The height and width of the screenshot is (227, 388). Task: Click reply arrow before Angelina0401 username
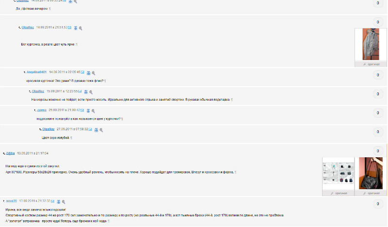tap(25, 73)
